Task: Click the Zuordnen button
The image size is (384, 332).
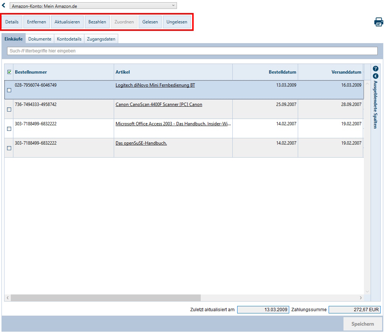Action: pyautogui.click(x=124, y=22)
